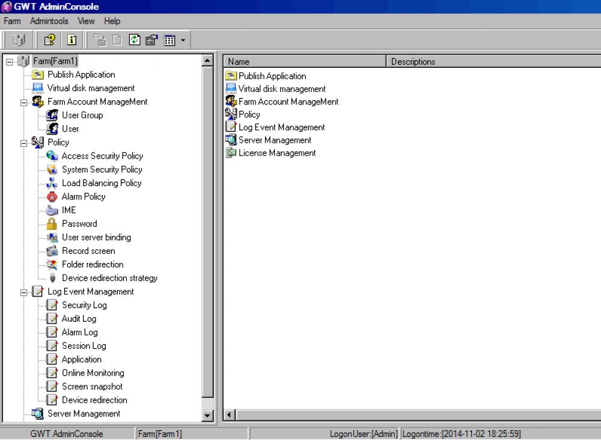Click the Record screen policy icon
Viewport: 601px width, 440px height.
click(x=52, y=251)
